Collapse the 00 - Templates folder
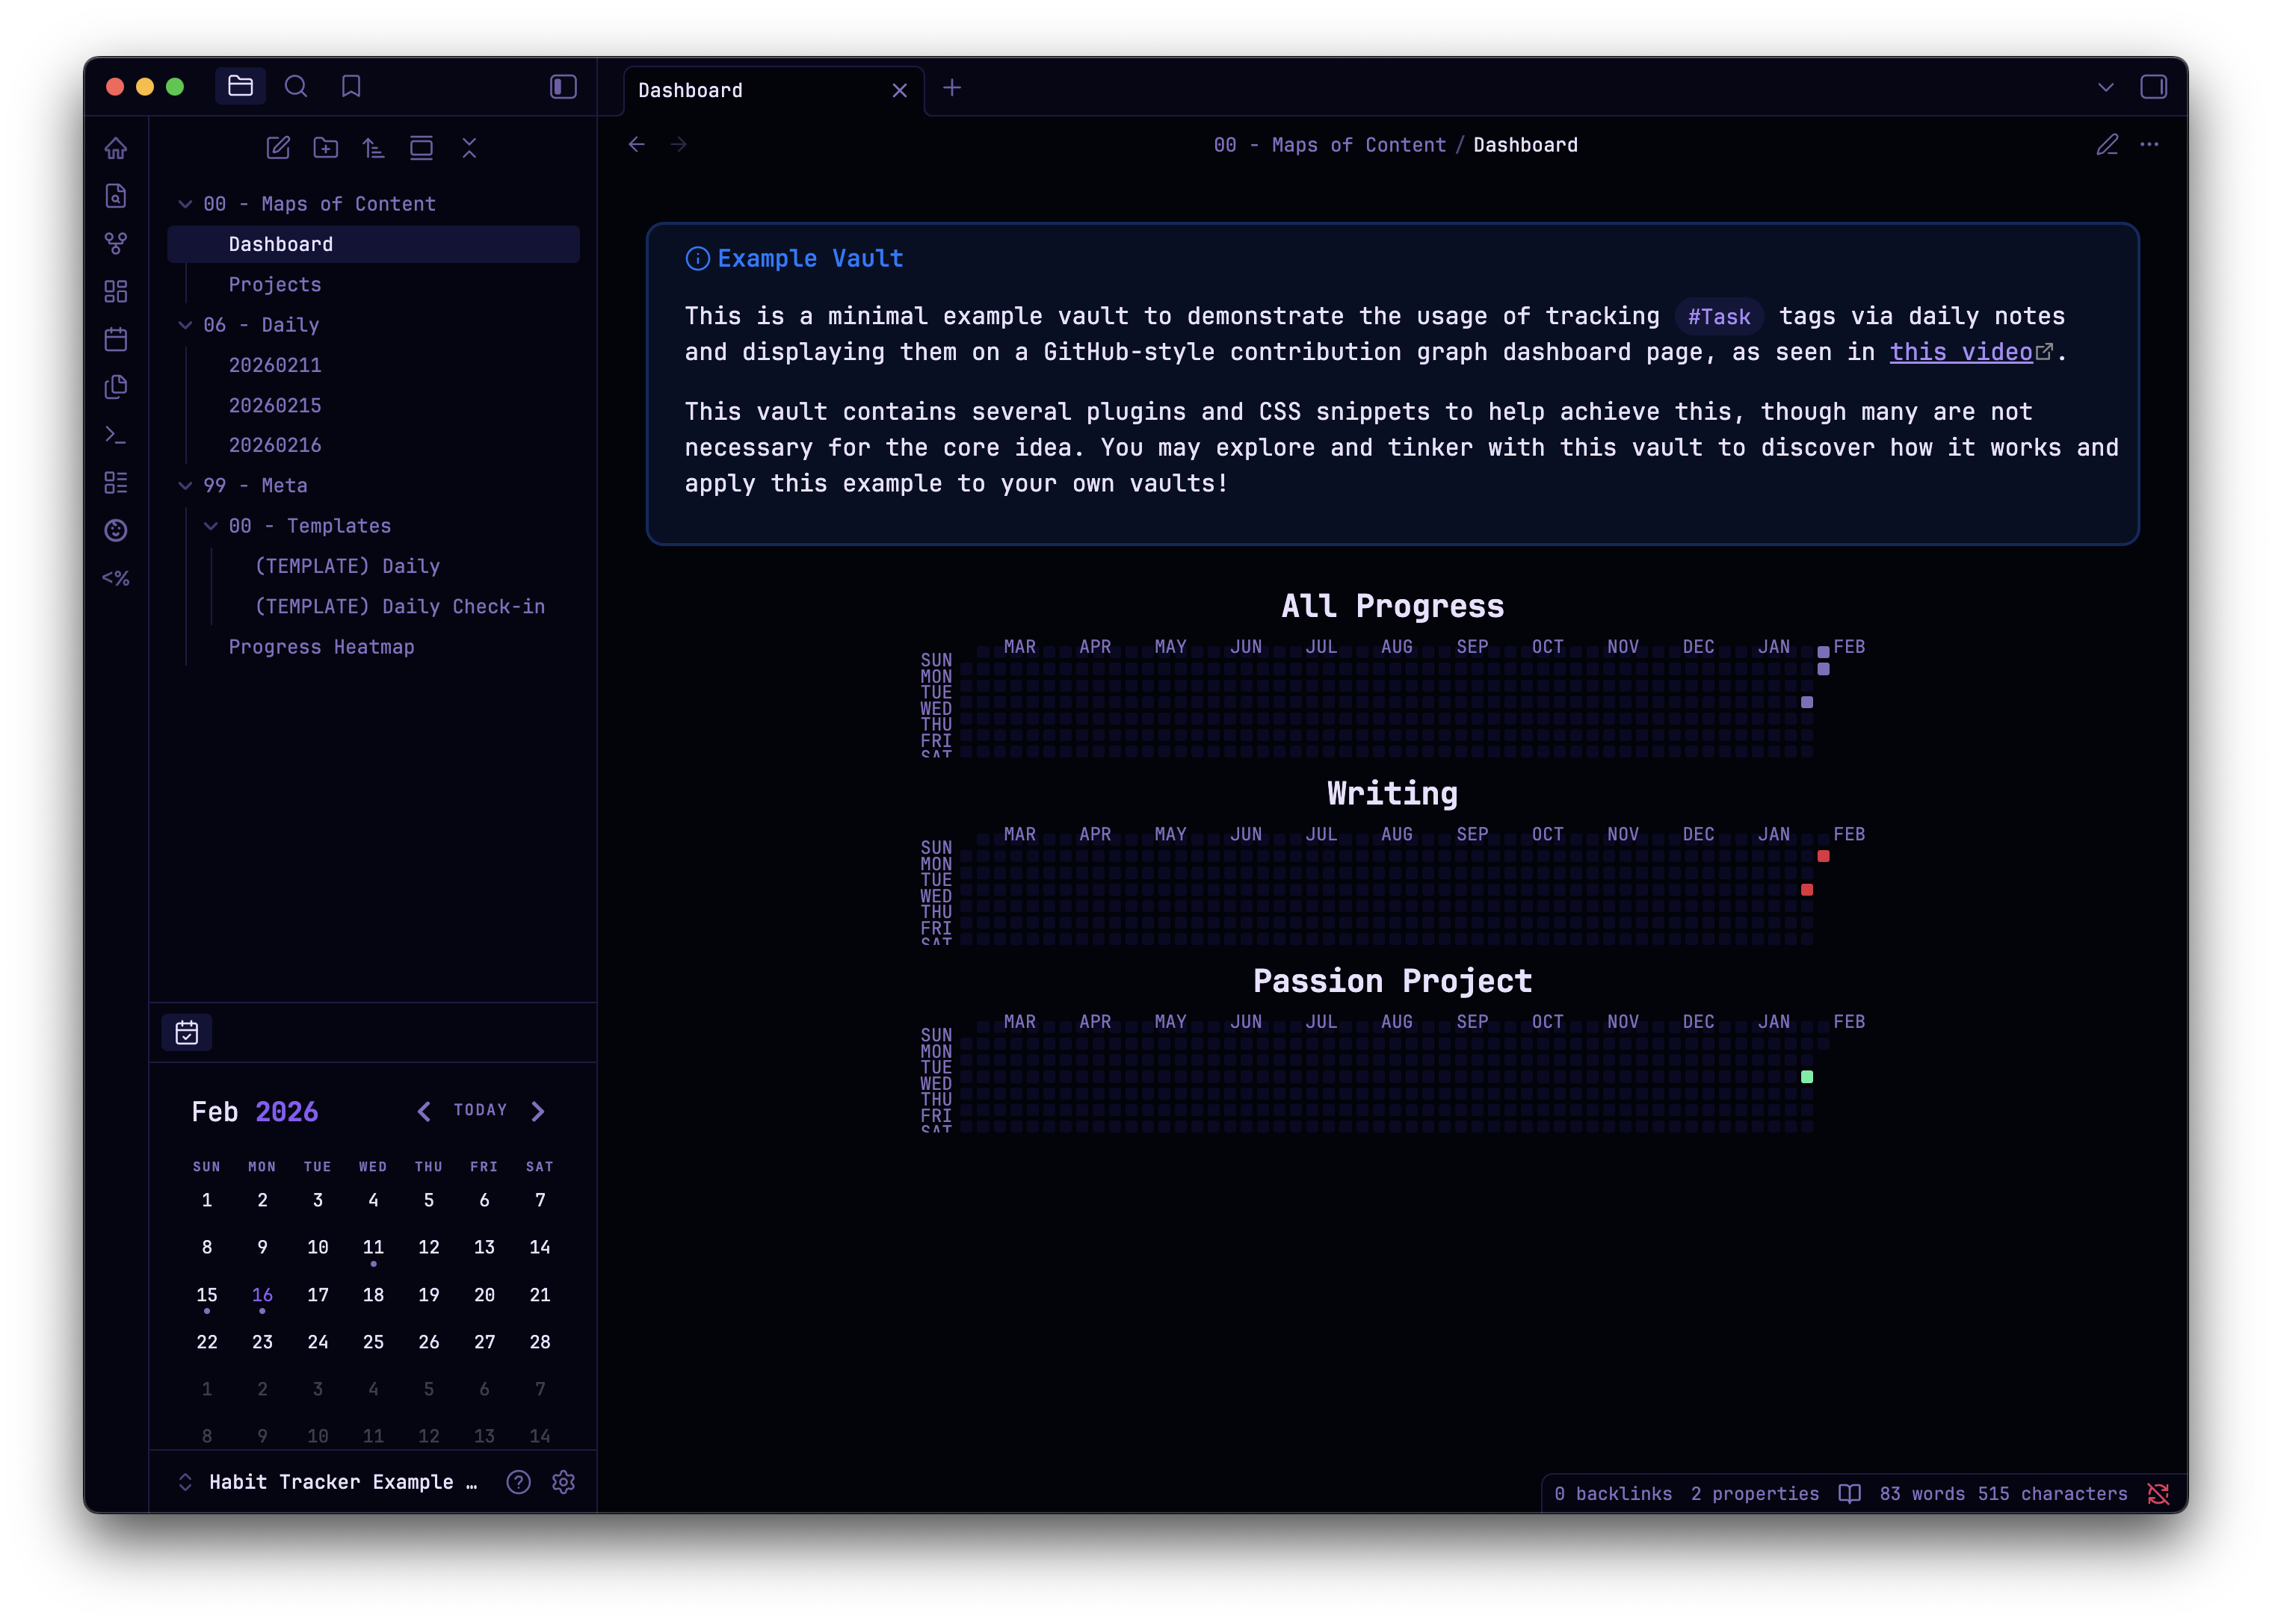Image resolution: width=2272 pixels, height=1624 pixels. pyautogui.click(x=211, y=526)
